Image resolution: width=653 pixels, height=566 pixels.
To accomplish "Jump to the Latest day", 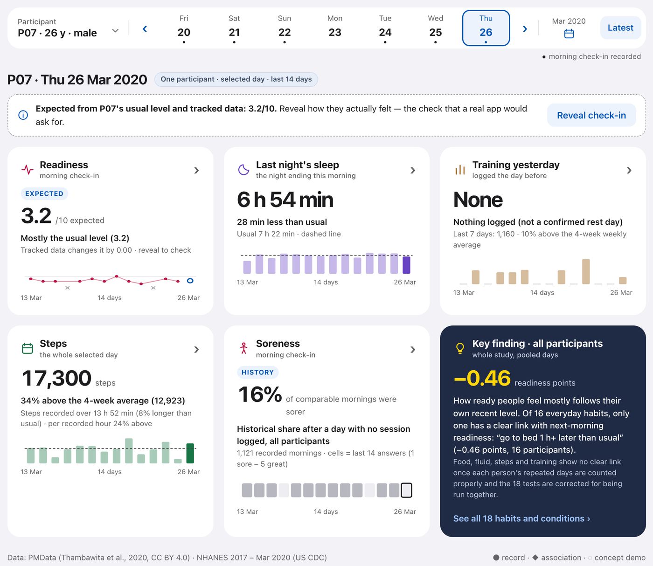I will pyautogui.click(x=620, y=28).
